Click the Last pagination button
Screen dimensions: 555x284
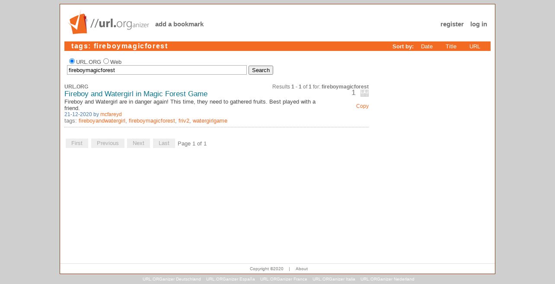click(x=164, y=143)
